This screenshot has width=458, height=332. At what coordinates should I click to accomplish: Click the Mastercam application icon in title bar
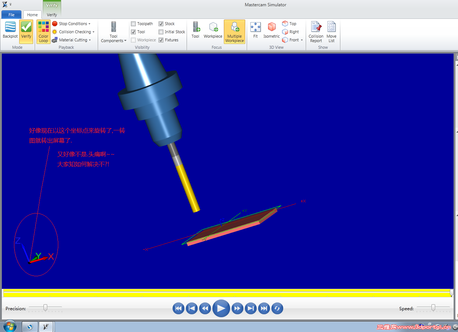click(x=5, y=4)
